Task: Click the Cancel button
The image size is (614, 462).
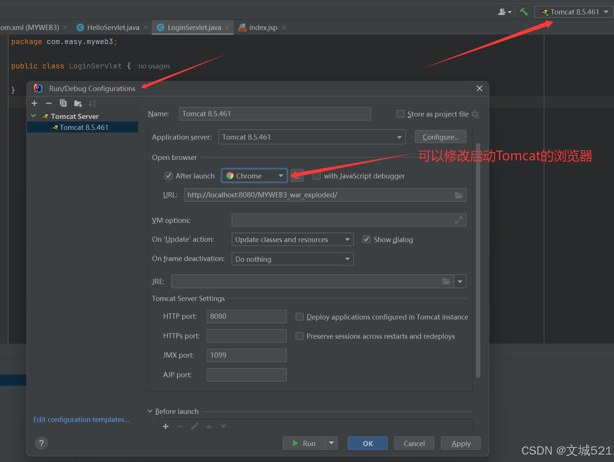Action: (414, 443)
